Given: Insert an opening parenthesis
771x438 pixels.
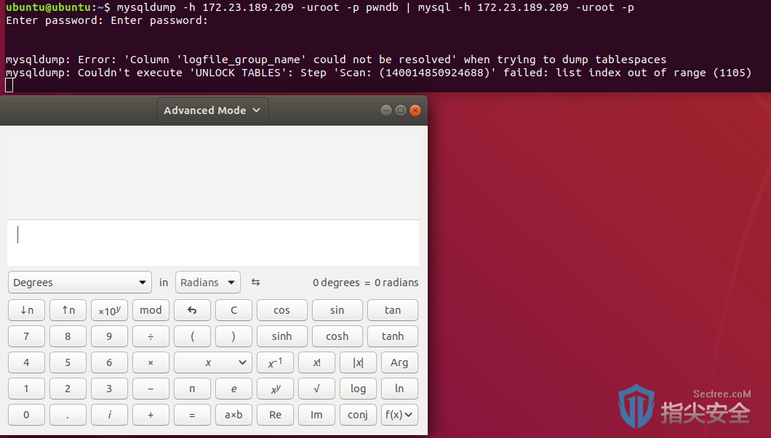Looking at the screenshot, I should 192,336.
